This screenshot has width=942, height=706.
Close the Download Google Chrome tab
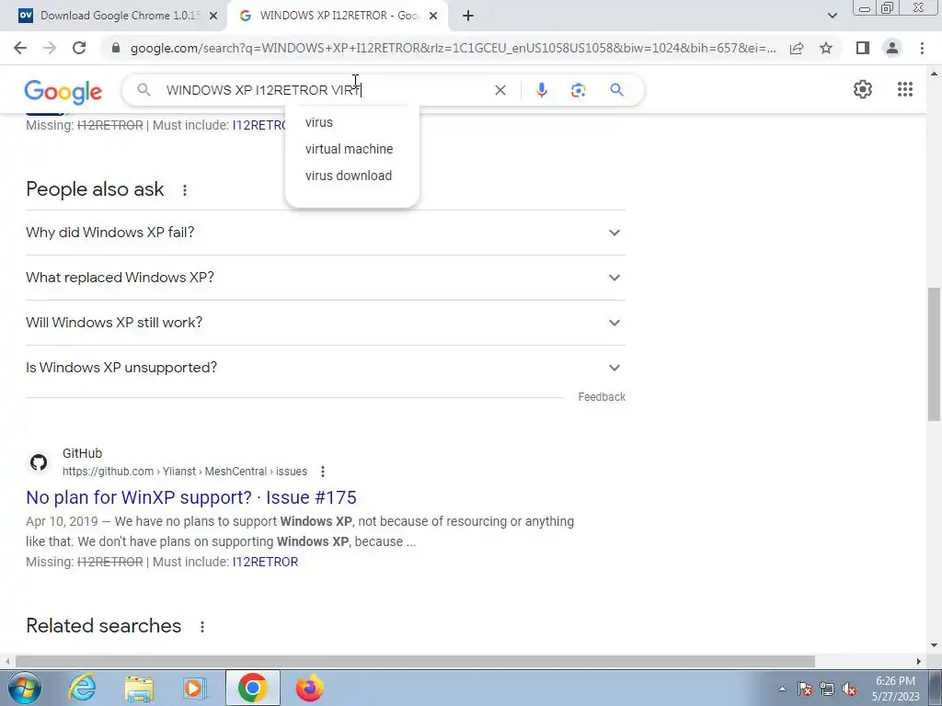[x=213, y=16]
